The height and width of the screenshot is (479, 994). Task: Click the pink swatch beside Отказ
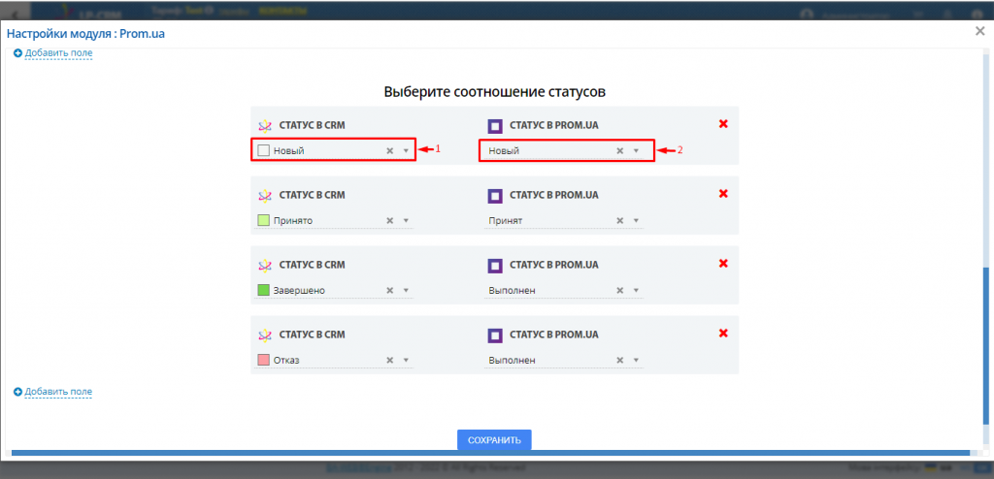(x=264, y=360)
